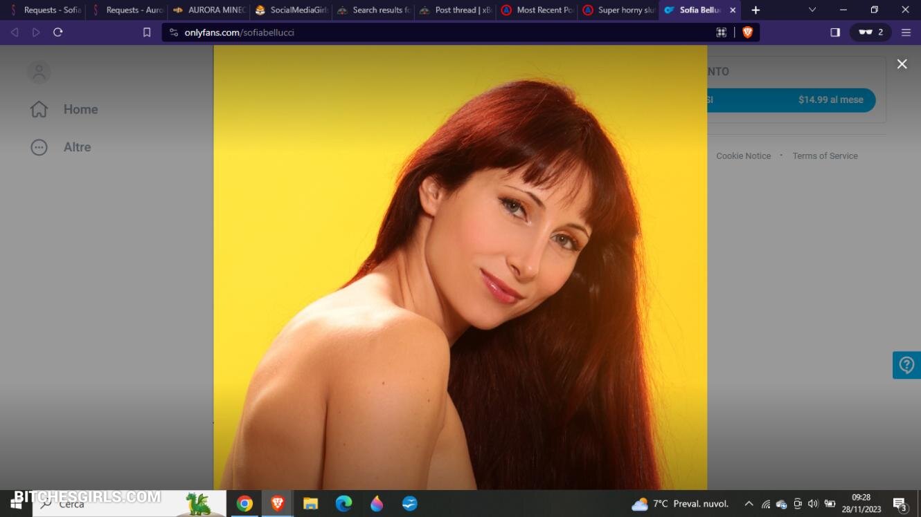921x517 pixels.
Task: Open the Terms of Service link
Action: tap(825, 156)
